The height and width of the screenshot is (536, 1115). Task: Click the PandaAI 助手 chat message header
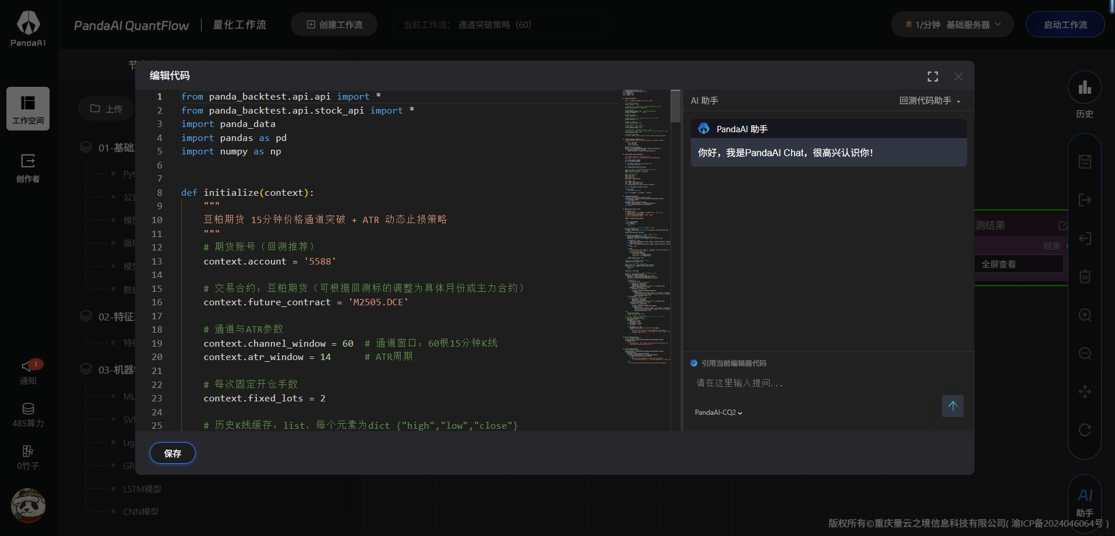pos(828,129)
